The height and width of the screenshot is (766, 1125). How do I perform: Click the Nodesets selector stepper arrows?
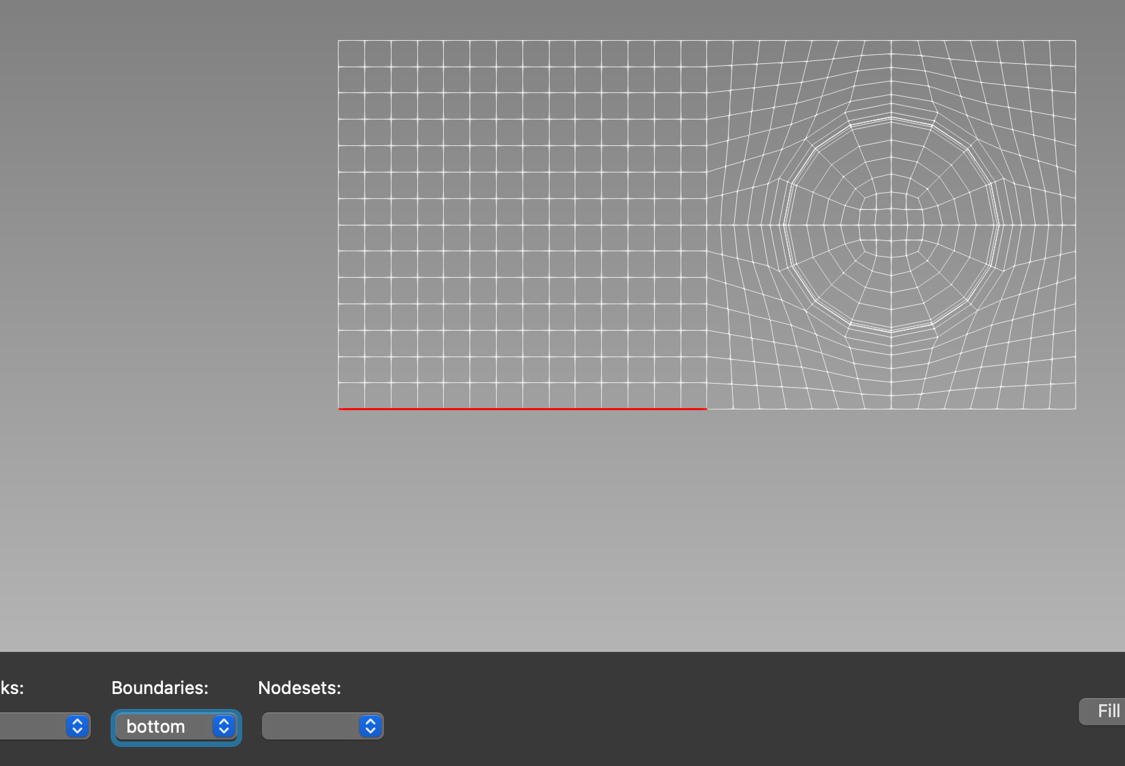pyautogui.click(x=370, y=726)
